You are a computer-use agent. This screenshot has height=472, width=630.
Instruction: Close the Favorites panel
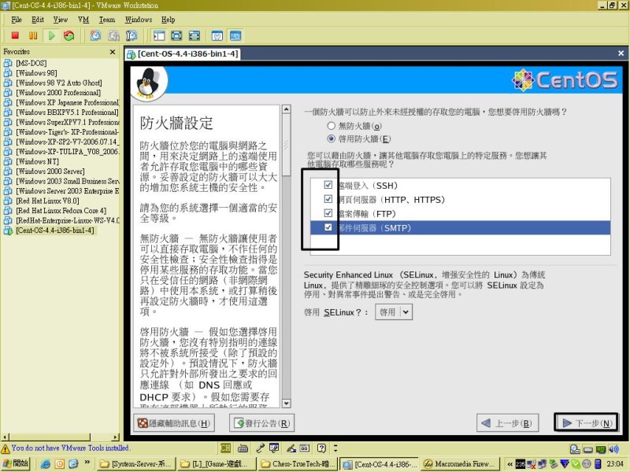click(x=113, y=52)
